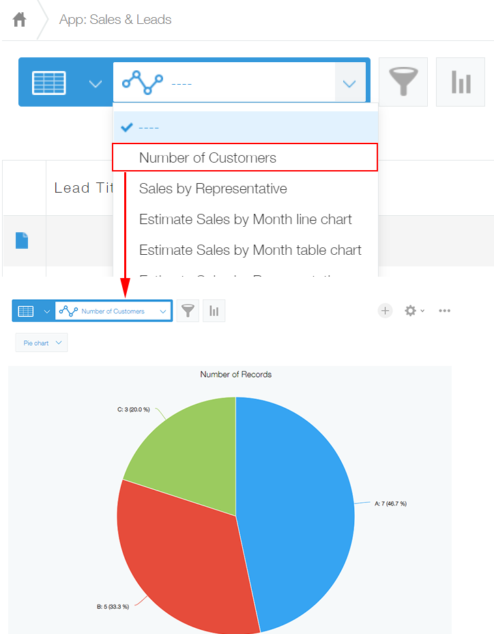The width and height of the screenshot is (494, 634).
Task: Click the bar chart icon beside the large funnel
Action: click(x=461, y=82)
